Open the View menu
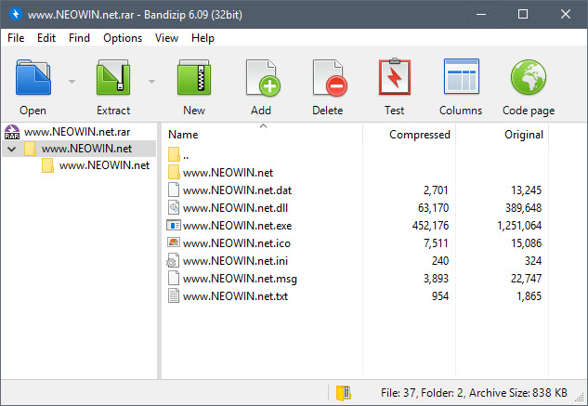 (x=166, y=38)
